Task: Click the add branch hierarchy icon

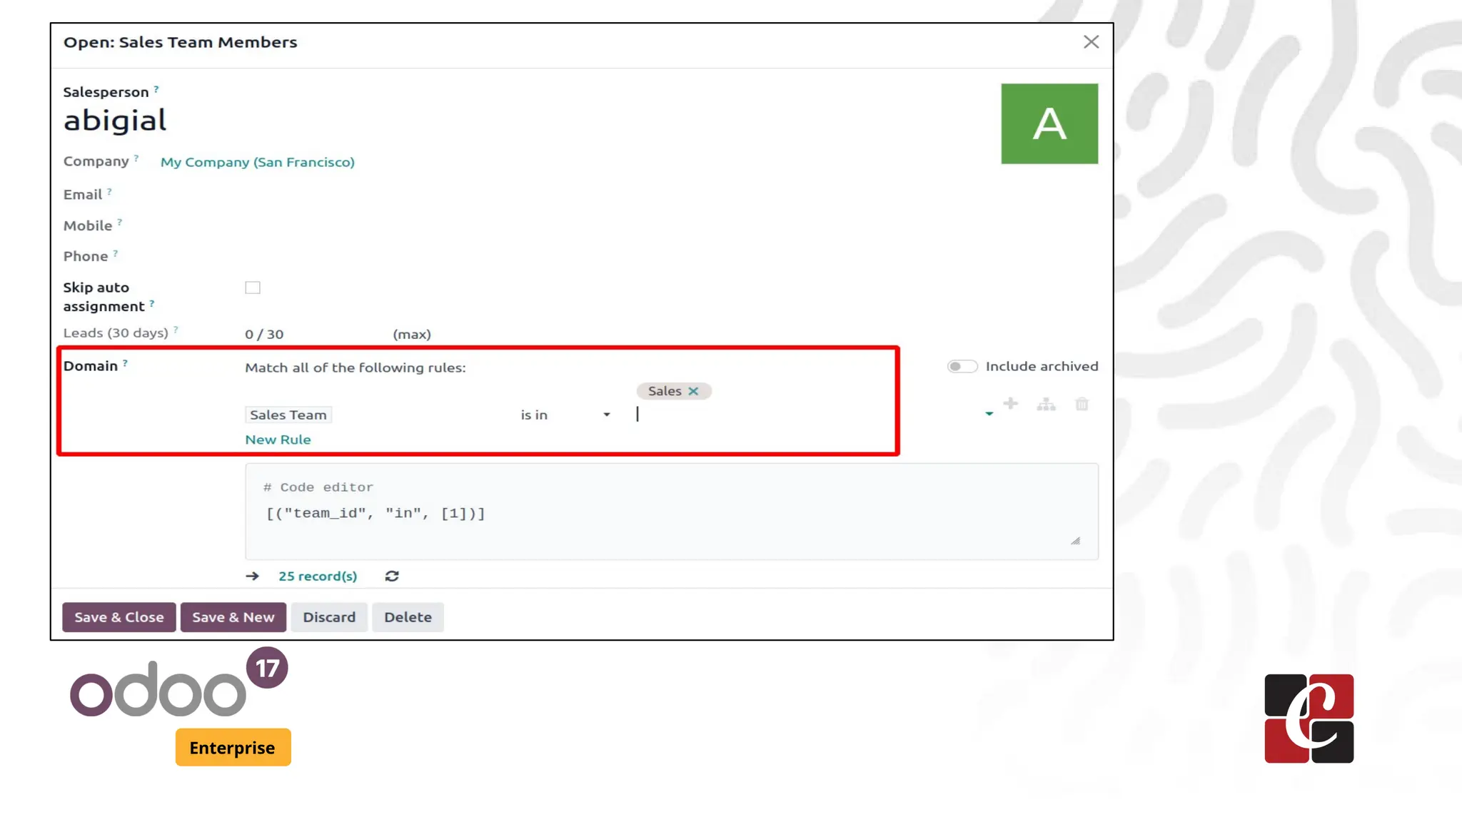Action: tap(1046, 405)
